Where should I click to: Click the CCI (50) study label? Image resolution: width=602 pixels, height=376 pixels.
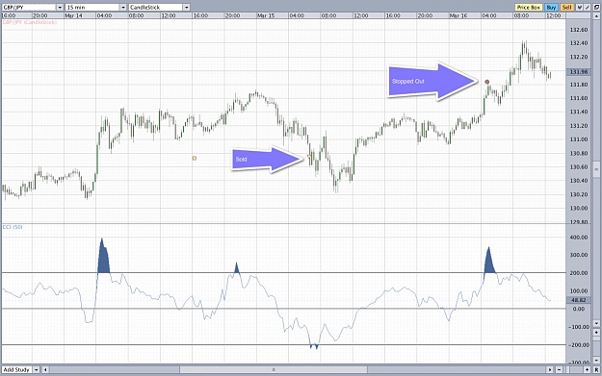pyautogui.click(x=13, y=227)
